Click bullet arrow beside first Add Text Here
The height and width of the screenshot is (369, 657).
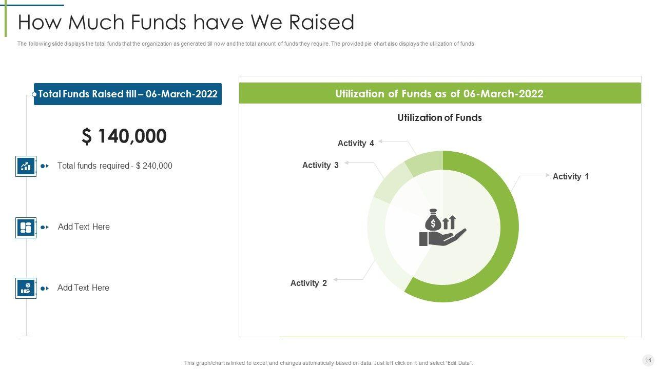coord(45,227)
